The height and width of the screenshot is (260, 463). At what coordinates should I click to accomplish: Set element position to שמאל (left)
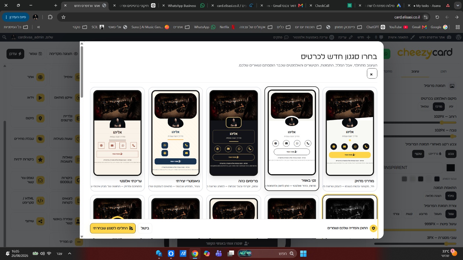(425, 107)
